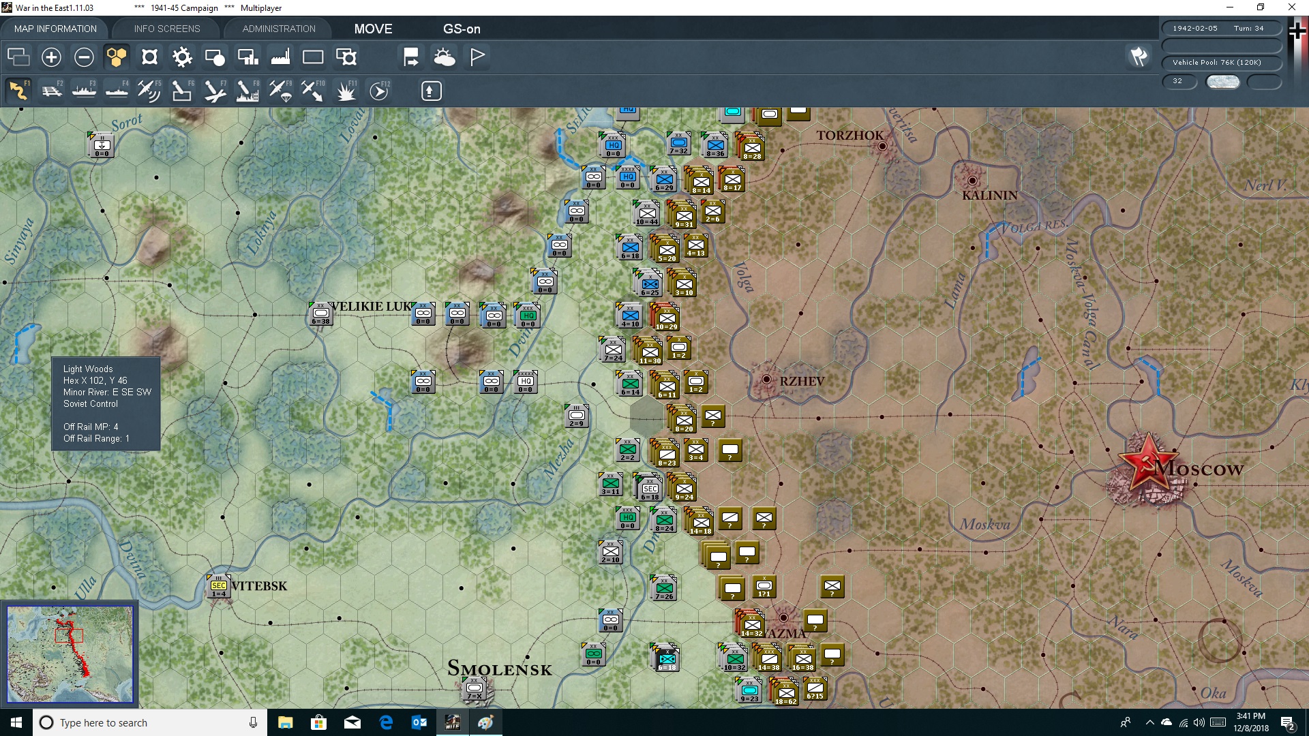This screenshot has height=736, width=1309.
Task: Click the zoom in plus icon
Action: (51, 57)
